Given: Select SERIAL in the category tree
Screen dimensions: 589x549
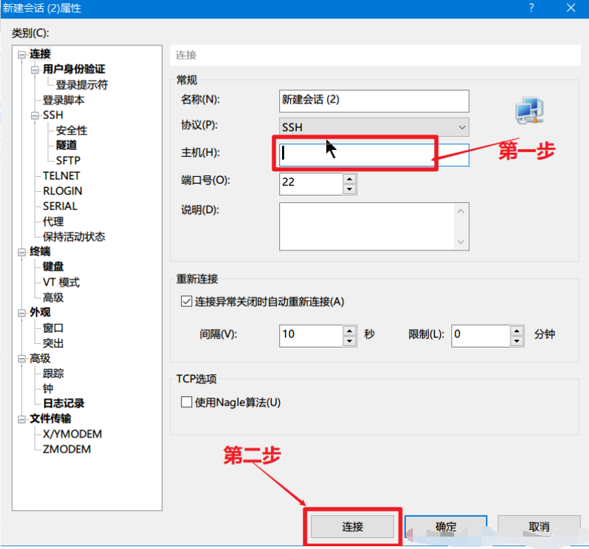Looking at the screenshot, I should point(60,206).
